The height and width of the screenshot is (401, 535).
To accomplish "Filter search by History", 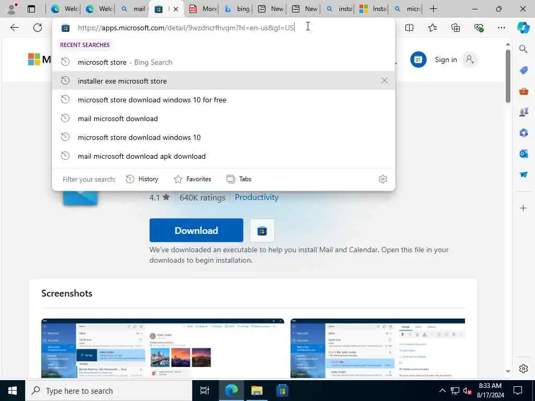I will click(x=142, y=179).
